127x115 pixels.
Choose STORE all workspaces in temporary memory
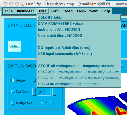[79, 66]
